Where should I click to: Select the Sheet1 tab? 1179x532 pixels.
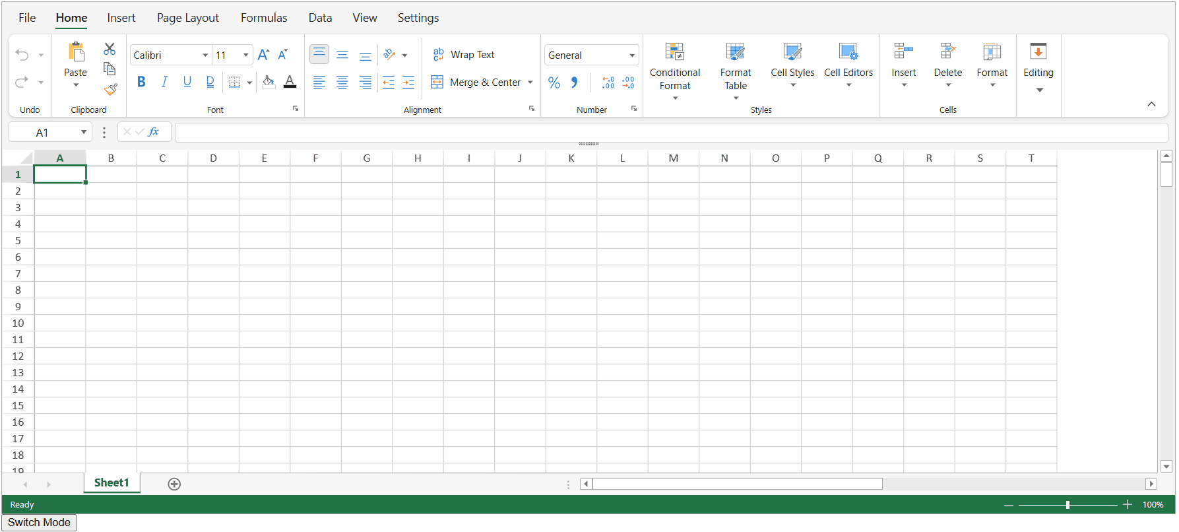pos(112,482)
